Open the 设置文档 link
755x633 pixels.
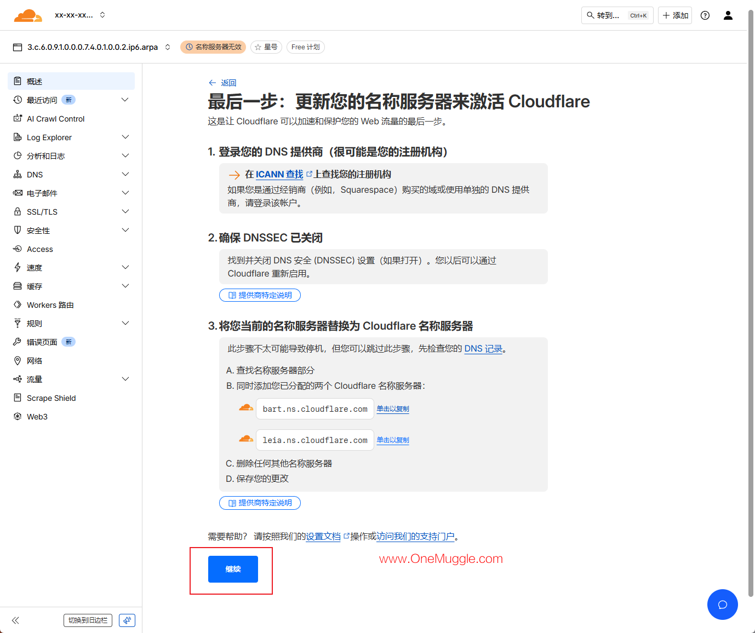point(323,536)
